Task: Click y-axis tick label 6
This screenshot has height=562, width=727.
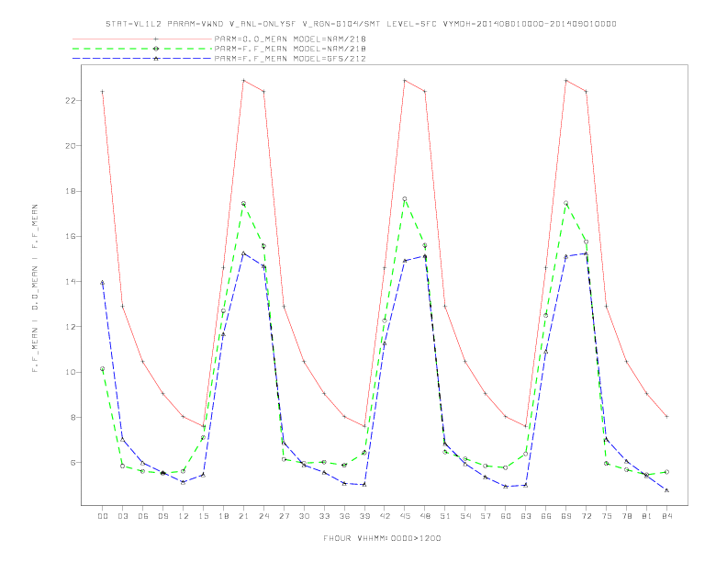Action: 73,462
